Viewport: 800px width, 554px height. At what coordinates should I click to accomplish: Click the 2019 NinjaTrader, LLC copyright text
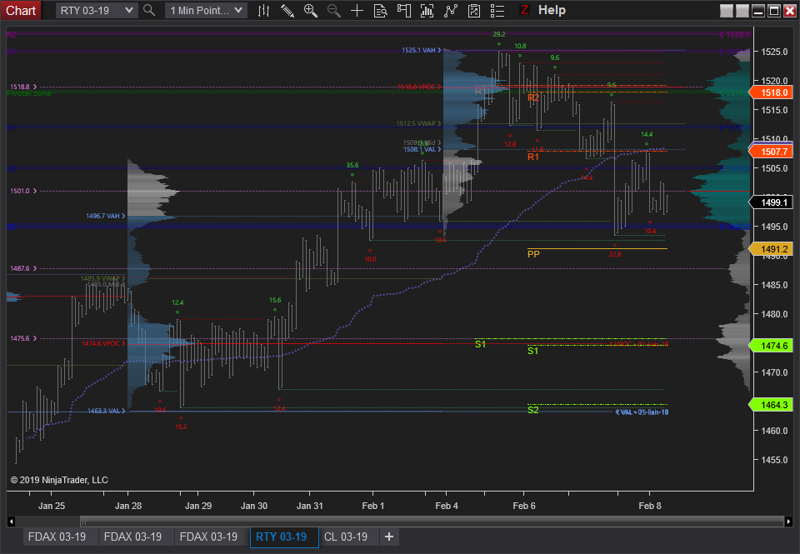[59, 480]
